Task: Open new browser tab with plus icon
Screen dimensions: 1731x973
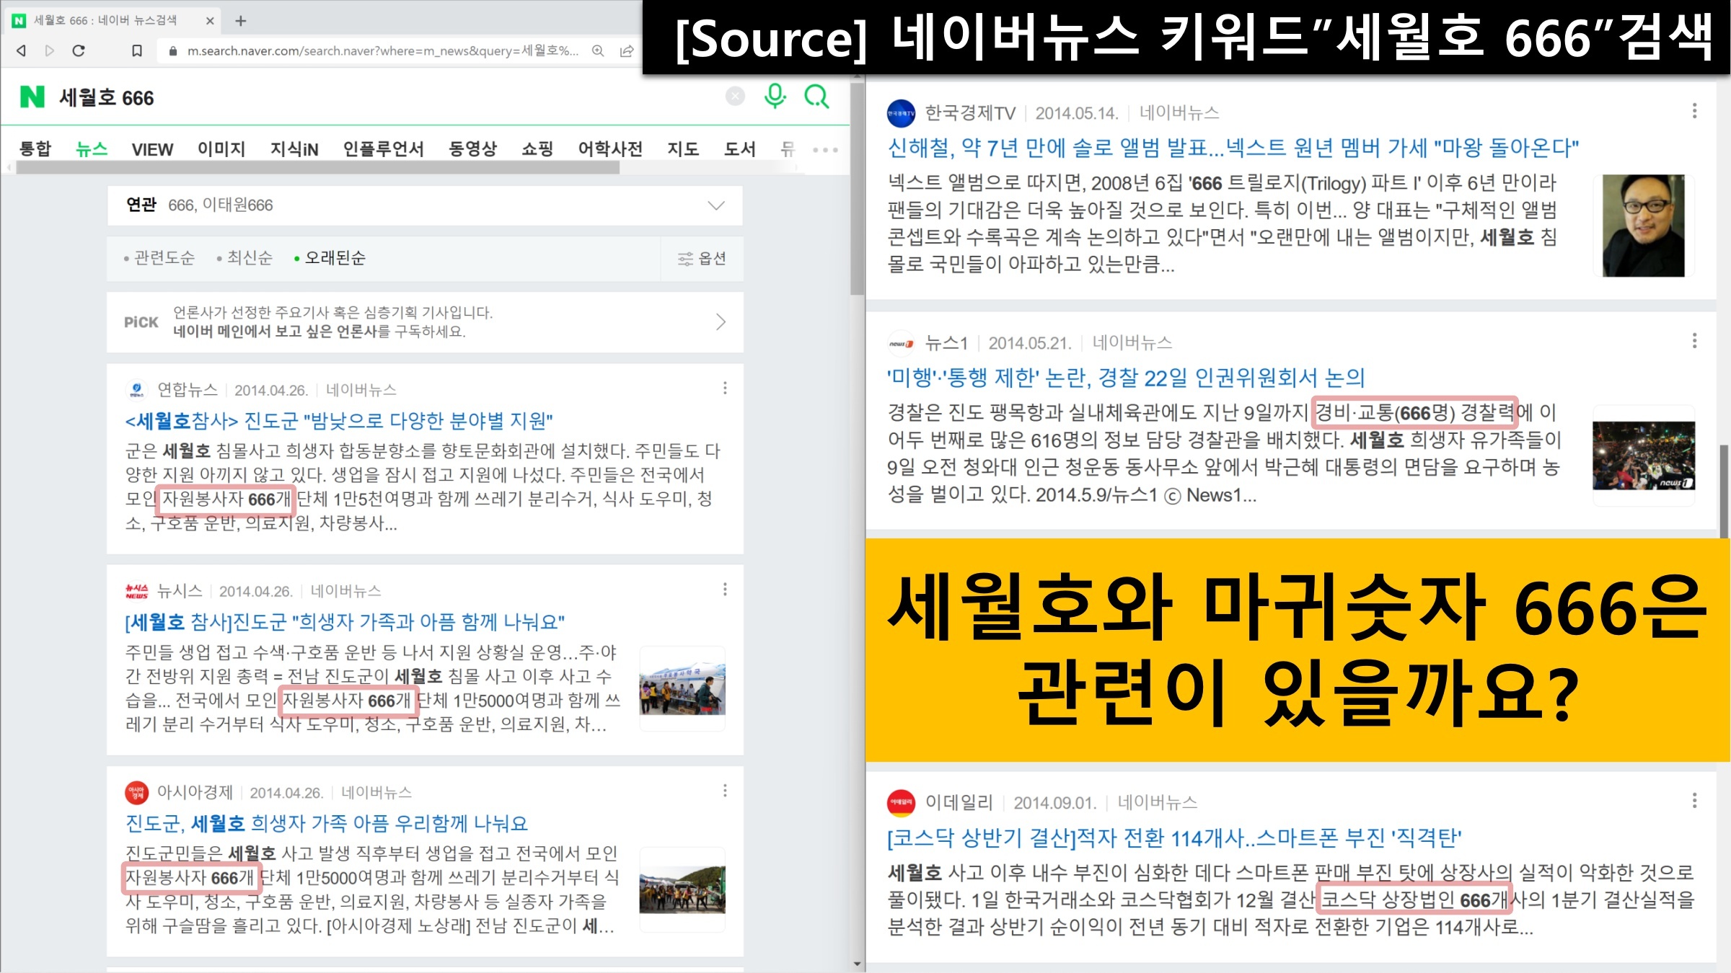Action: [x=241, y=21]
